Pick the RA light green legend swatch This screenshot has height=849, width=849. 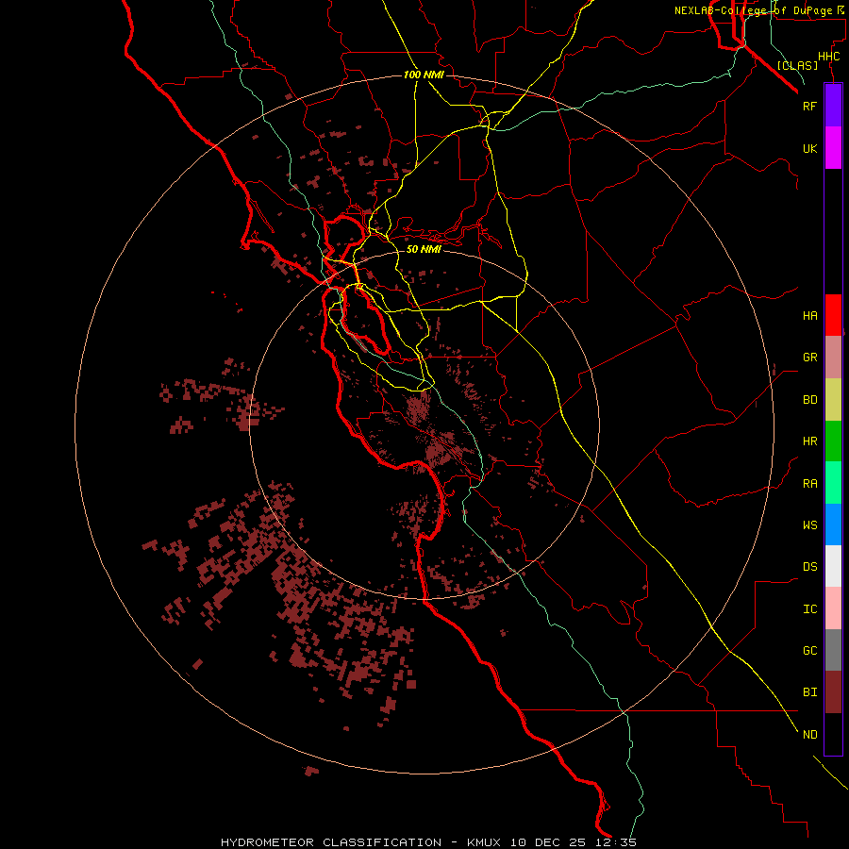coord(833,483)
